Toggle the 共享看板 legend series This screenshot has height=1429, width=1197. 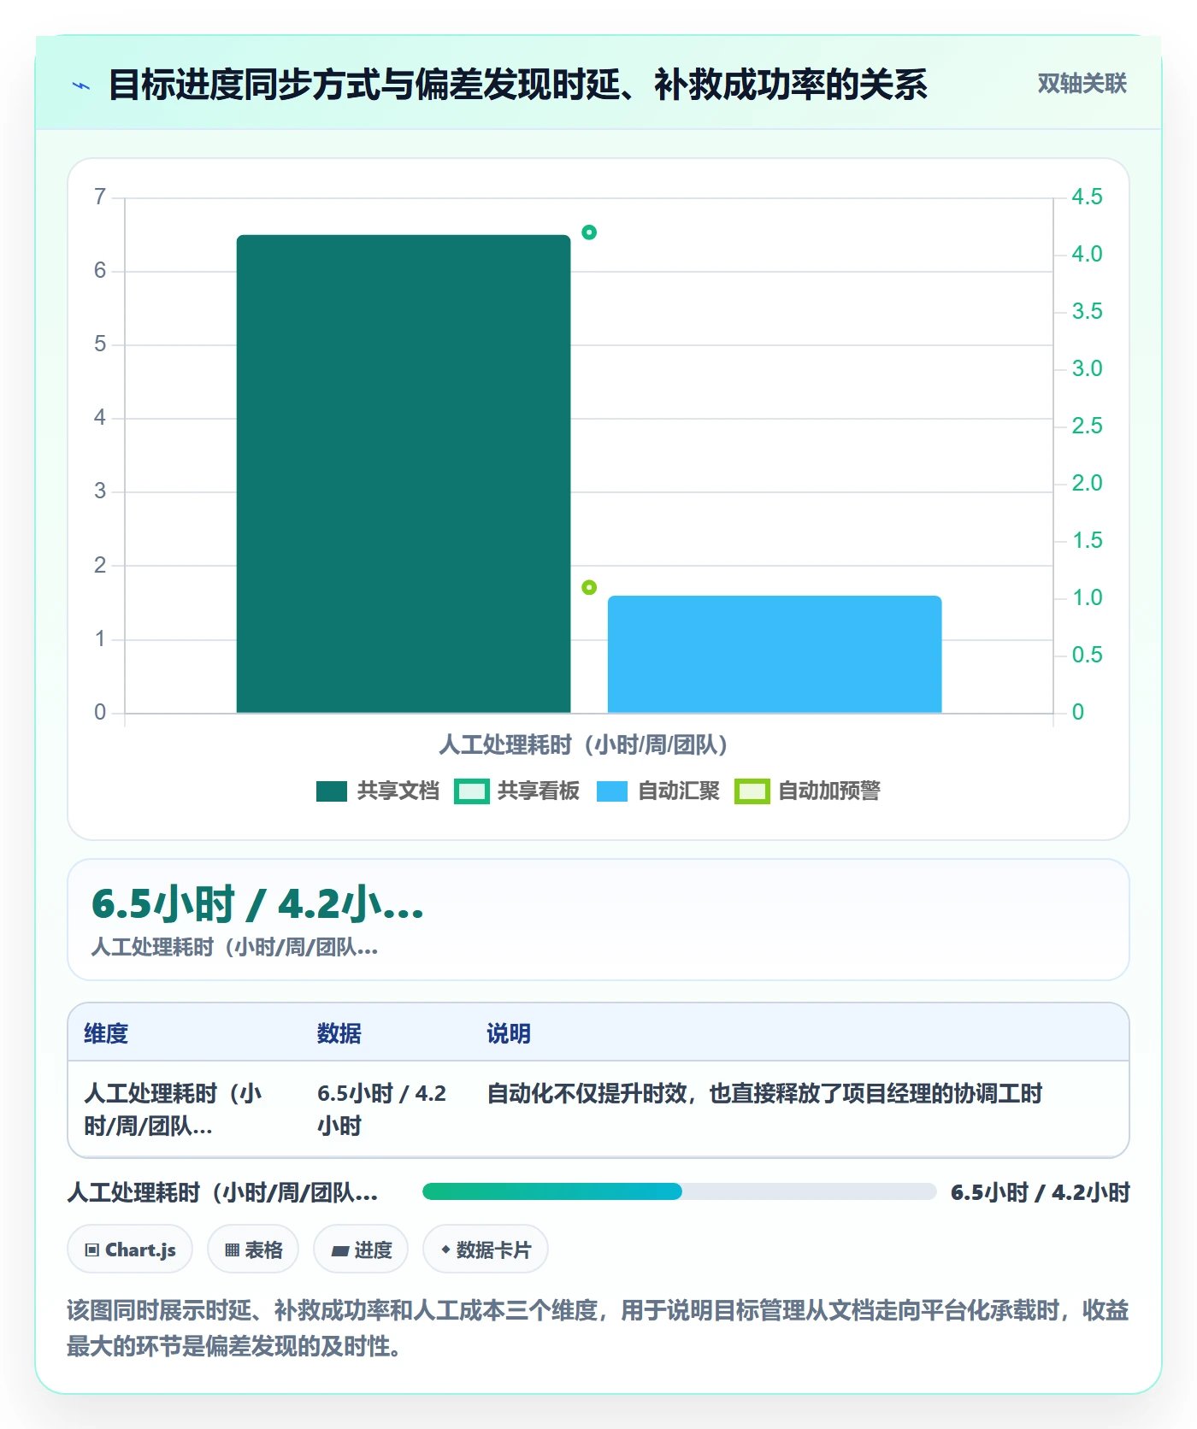[517, 791]
